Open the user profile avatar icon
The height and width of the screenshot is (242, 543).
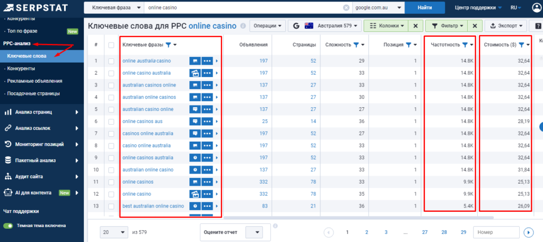pyautogui.click(x=537, y=7)
